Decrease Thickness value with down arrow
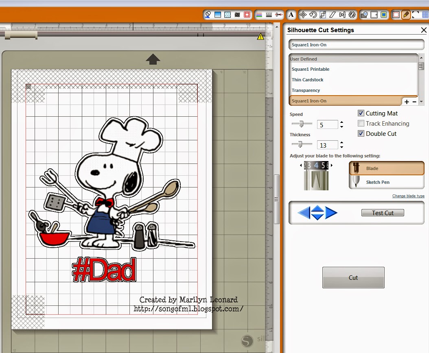The image size is (429, 353). [341, 147]
